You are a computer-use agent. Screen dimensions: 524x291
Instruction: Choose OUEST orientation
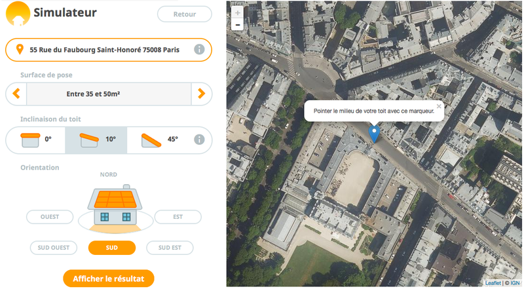point(50,217)
